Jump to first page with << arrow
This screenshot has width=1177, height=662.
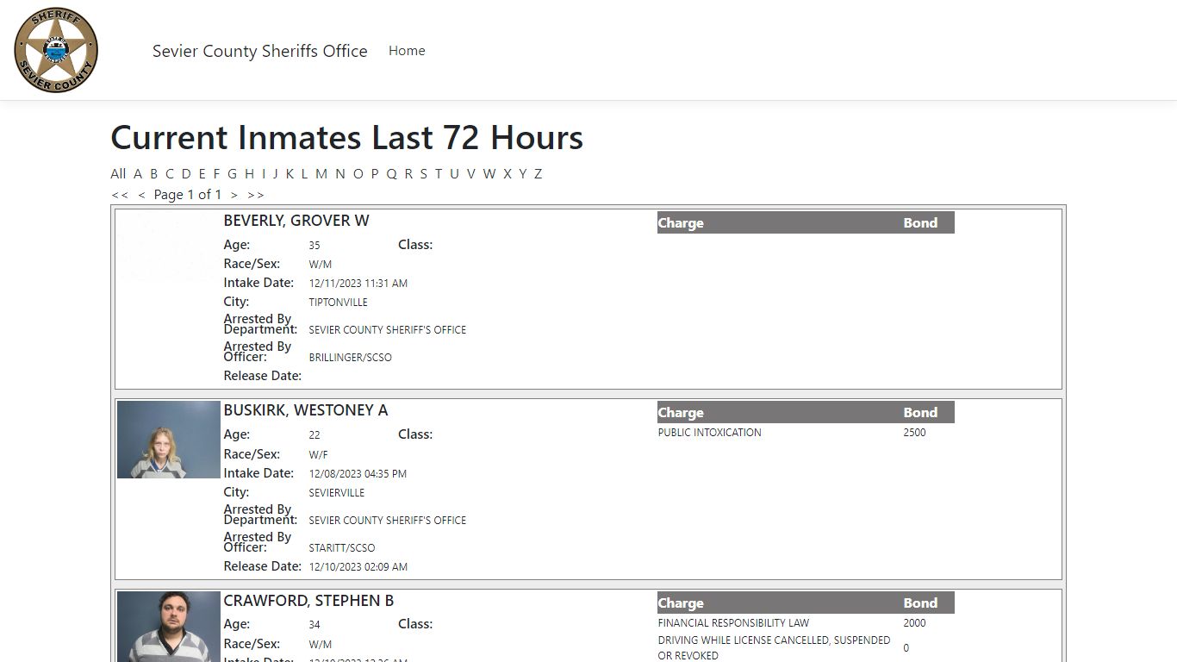point(120,195)
